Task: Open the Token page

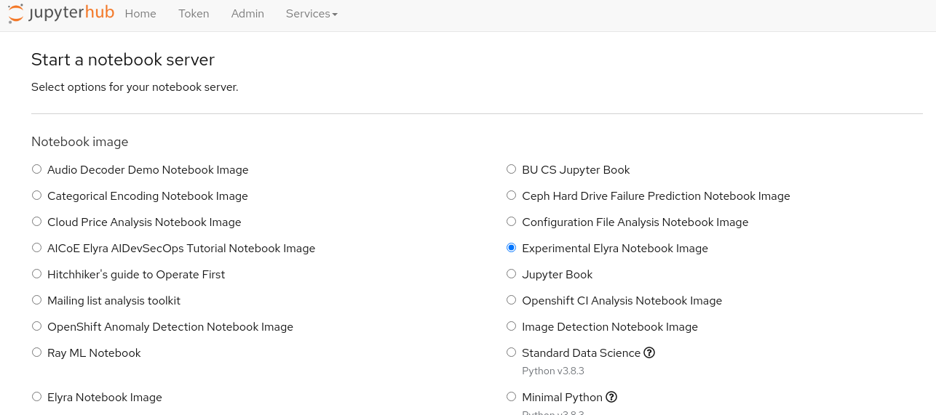Action: coord(194,14)
